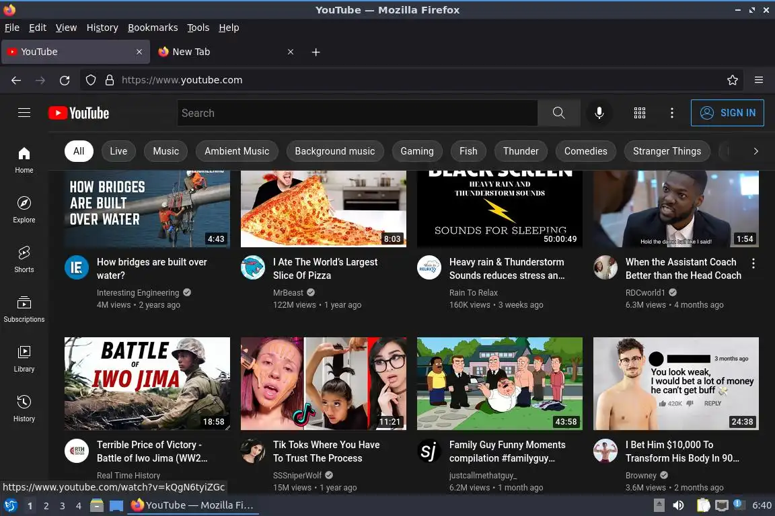
Task: Click the SIGN IN button
Action: (x=727, y=113)
